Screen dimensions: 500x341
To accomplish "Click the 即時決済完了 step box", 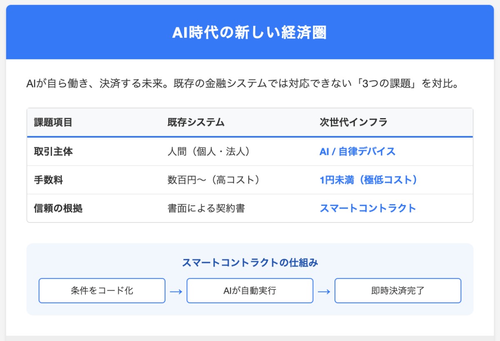I will click(x=397, y=291).
